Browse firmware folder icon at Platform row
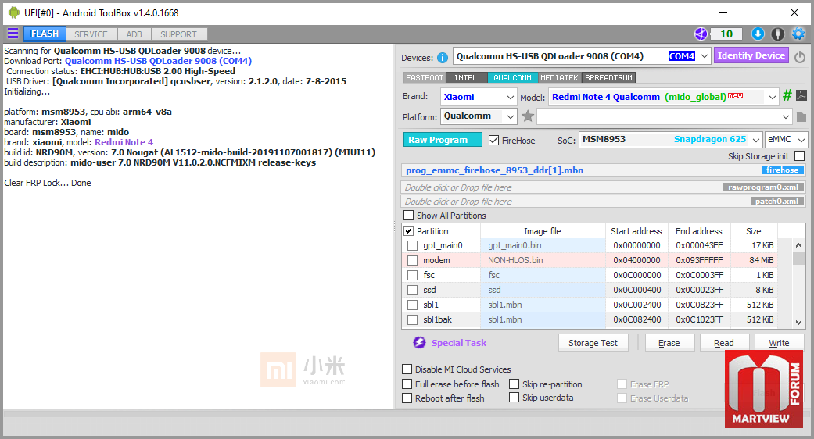The height and width of the screenshot is (439, 814). [x=801, y=116]
